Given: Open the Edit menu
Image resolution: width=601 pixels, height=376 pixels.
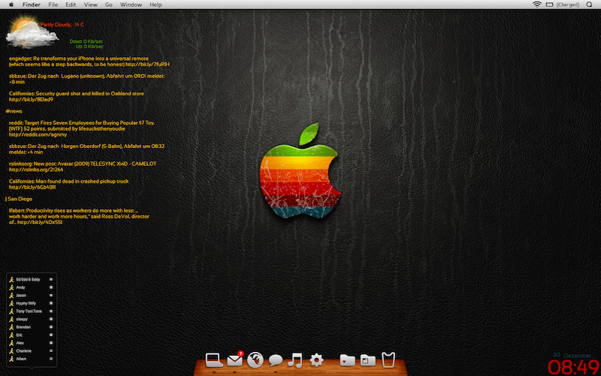Looking at the screenshot, I should 71,5.
